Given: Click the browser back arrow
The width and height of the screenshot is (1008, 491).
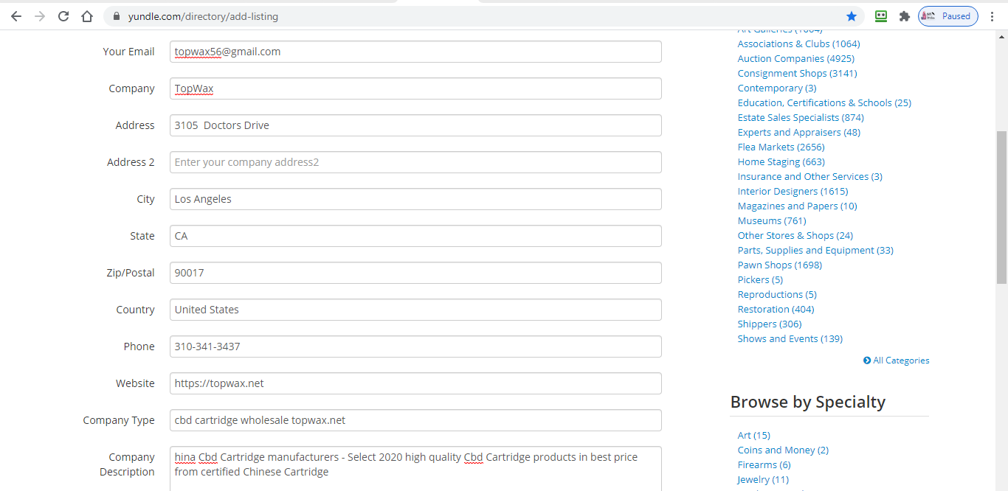Looking at the screenshot, I should pyautogui.click(x=16, y=16).
